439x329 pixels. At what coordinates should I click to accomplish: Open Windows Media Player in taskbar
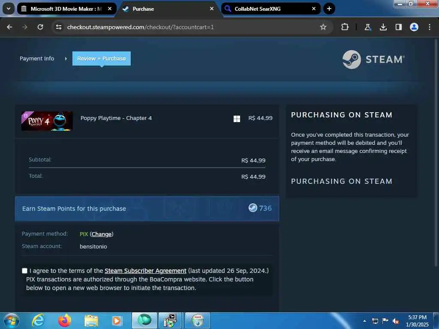pyautogui.click(x=117, y=321)
